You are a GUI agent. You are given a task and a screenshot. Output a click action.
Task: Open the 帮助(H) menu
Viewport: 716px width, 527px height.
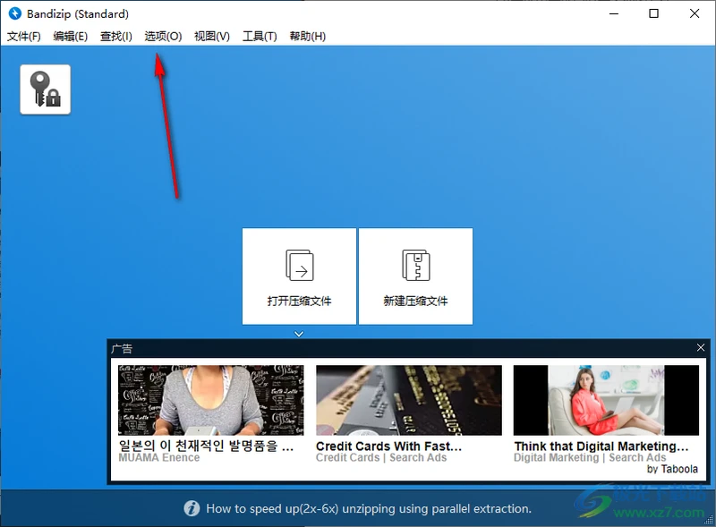[307, 36]
